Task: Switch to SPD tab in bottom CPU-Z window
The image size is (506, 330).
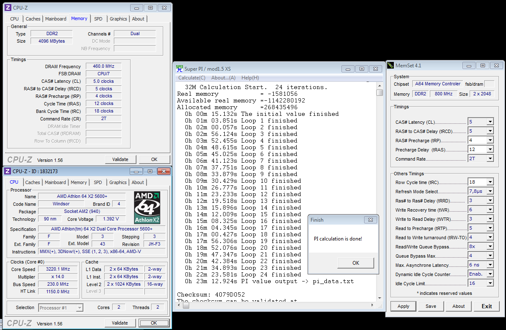Action: click(x=98, y=182)
